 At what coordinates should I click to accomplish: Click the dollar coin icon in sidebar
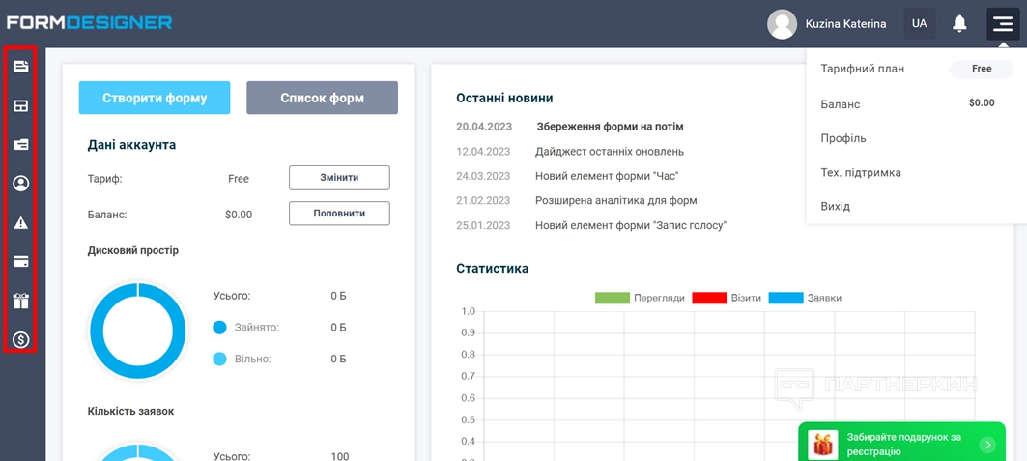coord(20,339)
